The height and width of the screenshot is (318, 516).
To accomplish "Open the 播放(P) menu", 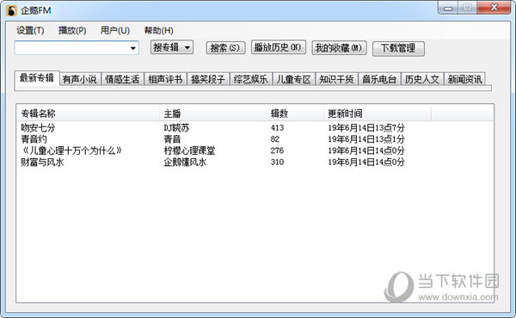I will coord(72,31).
